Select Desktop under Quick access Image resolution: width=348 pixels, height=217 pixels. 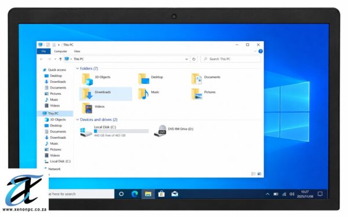pos(53,76)
